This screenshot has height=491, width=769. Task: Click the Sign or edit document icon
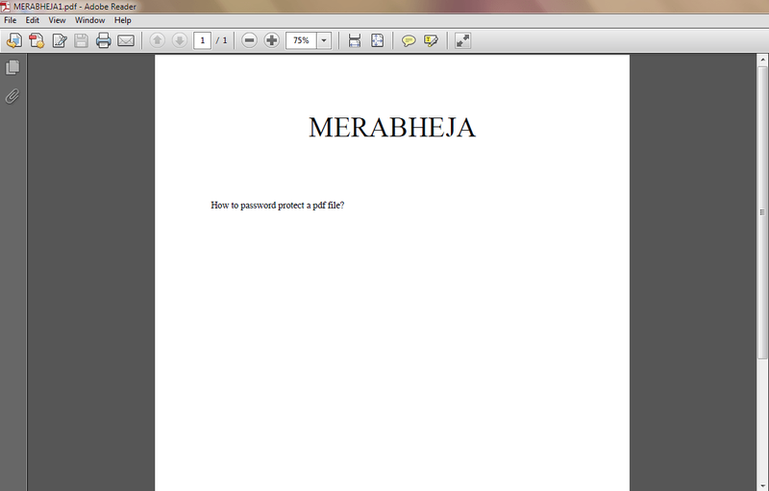click(x=60, y=40)
